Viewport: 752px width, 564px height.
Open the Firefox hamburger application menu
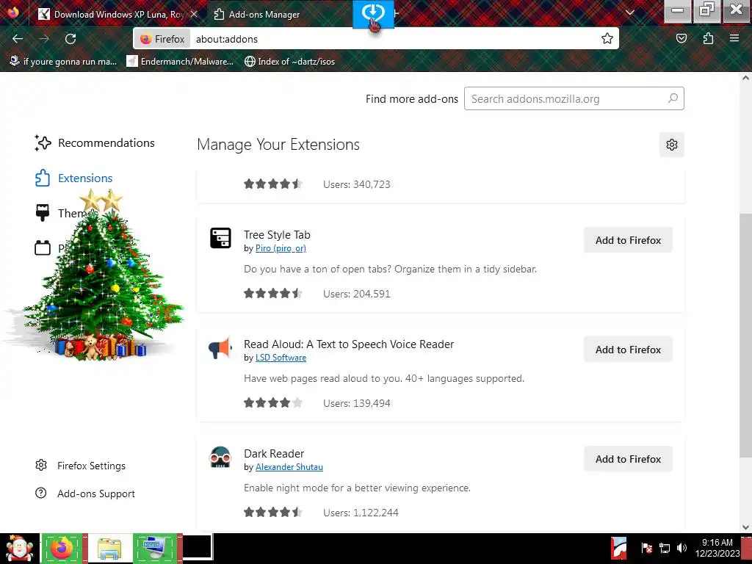(x=734, y=38)
